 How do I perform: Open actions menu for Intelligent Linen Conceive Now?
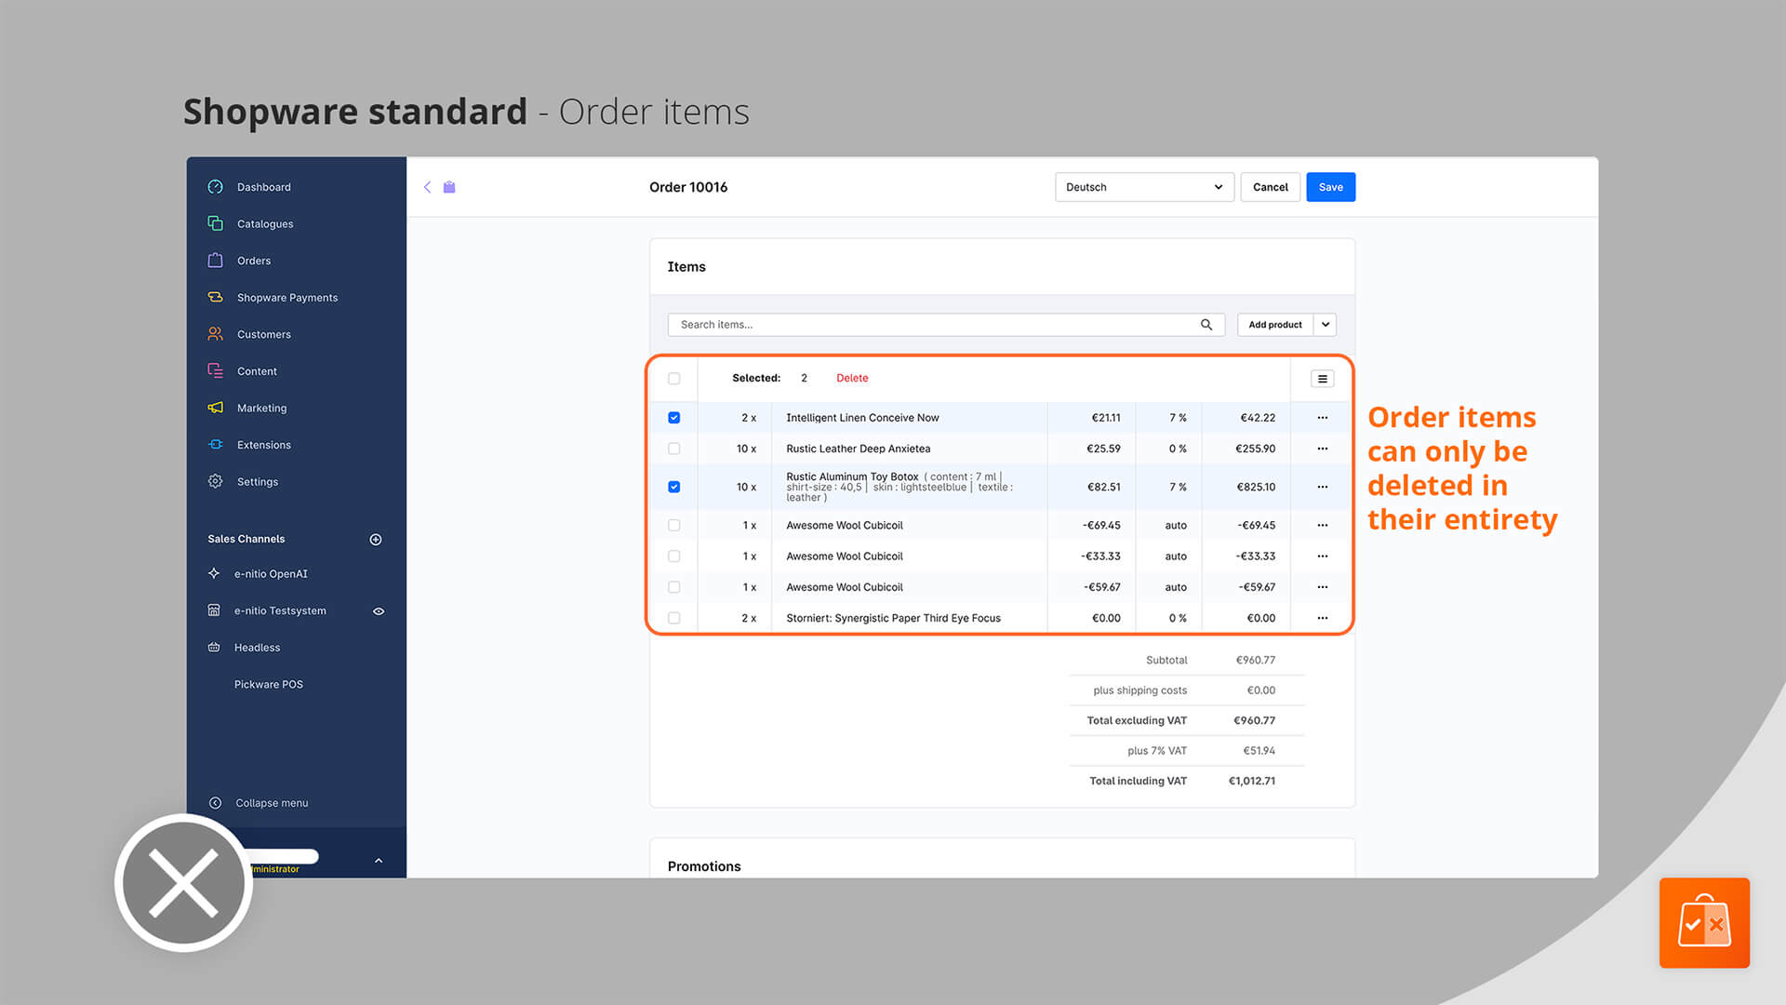1323,418
